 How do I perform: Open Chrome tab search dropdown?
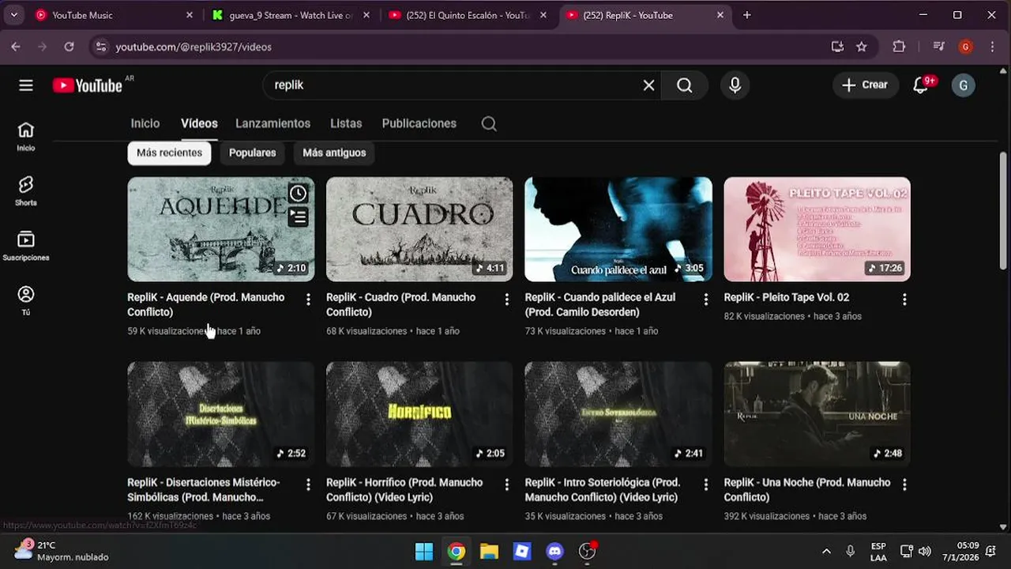[x=13, y=15]
